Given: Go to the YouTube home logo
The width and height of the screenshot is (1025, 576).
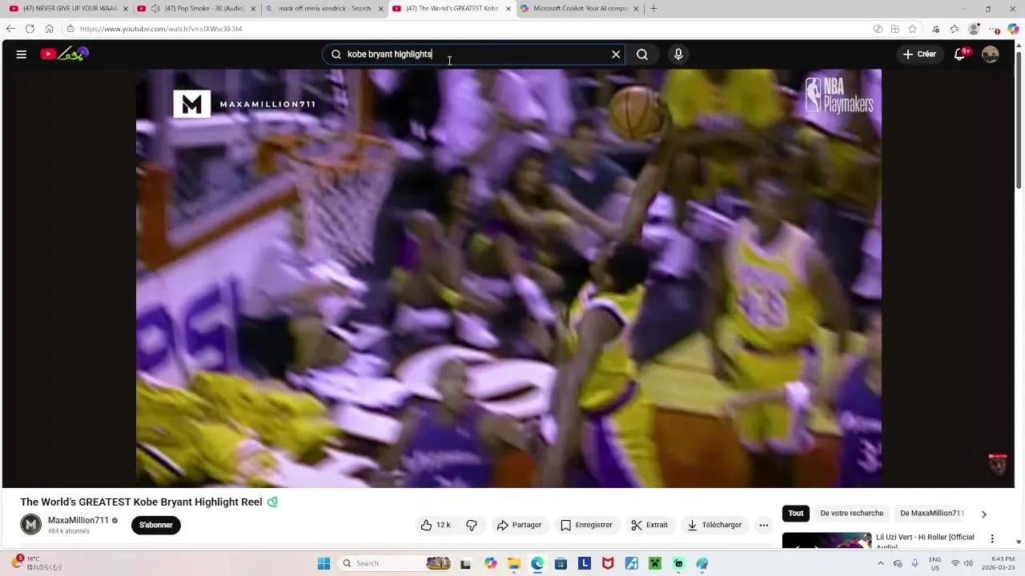Looking at the screenshot, I should tap(64, 54).
